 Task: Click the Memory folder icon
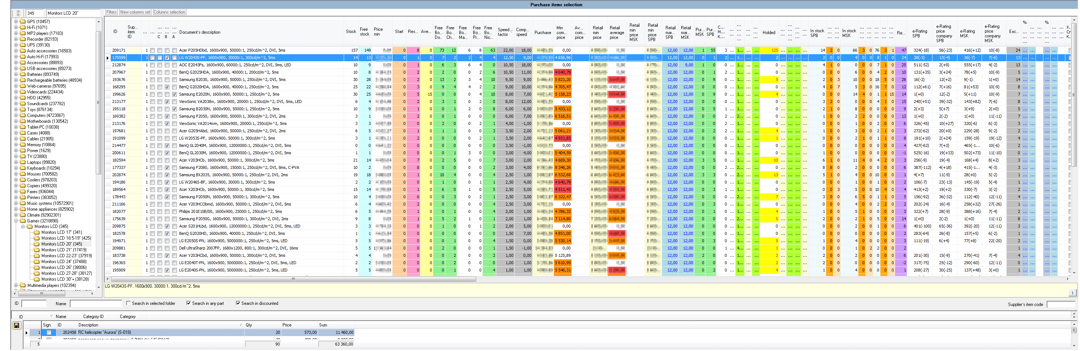[23, 144]
